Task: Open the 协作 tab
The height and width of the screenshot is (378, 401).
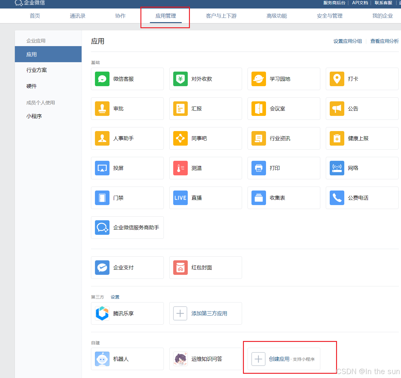Action: pos(120,16)
